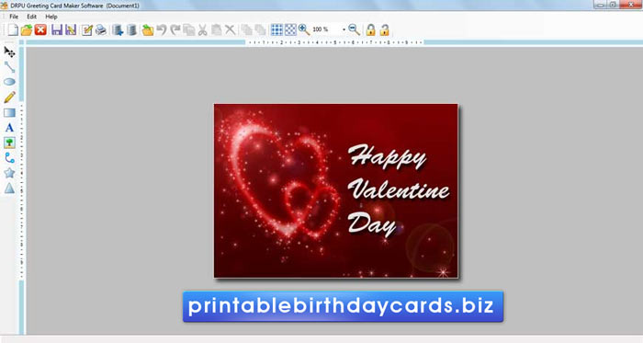Viewport: 643px width, 343px height.
Task: Click the save floppy disk icon
Action: 57,30
